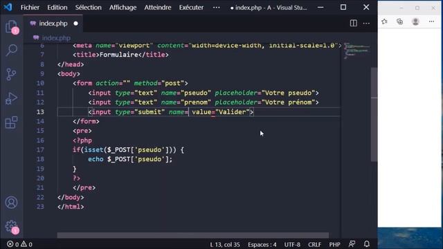Image resolution: width=443 pixels, height=249 pixels.
Task: Click the </form> closing tag
Action: pyautogui.click(x=86, y=122)
